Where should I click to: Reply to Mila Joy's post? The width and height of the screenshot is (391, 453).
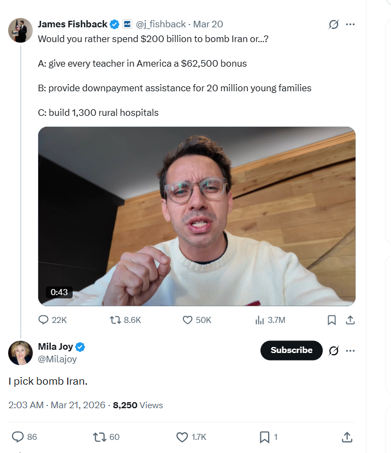pyautogui.click(x=18, y=437)
